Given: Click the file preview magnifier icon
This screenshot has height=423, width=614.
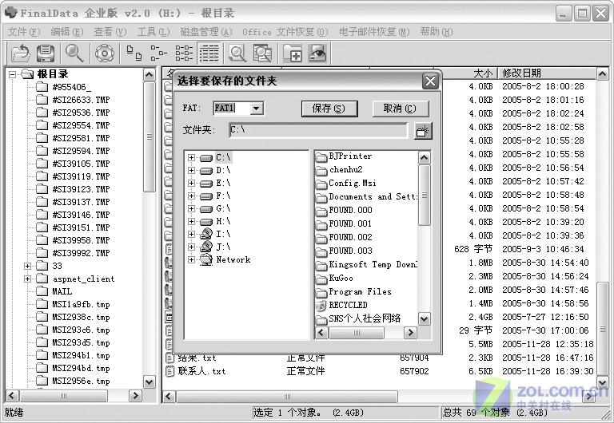Looking at the screenshot, I should 237,53.
